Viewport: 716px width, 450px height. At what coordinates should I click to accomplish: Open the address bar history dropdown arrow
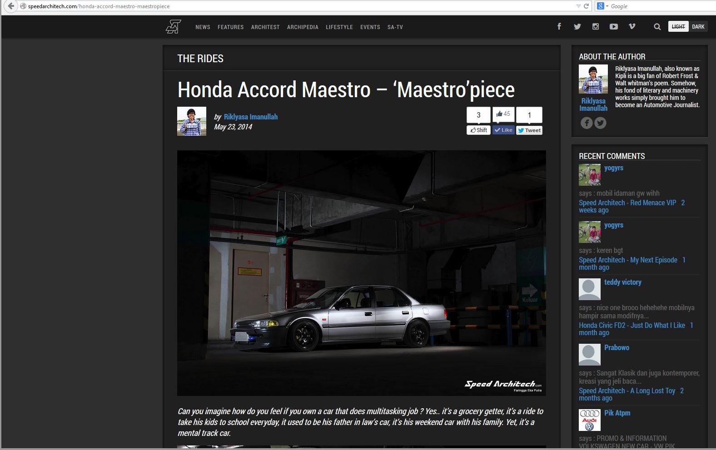(x=578, y=6)
